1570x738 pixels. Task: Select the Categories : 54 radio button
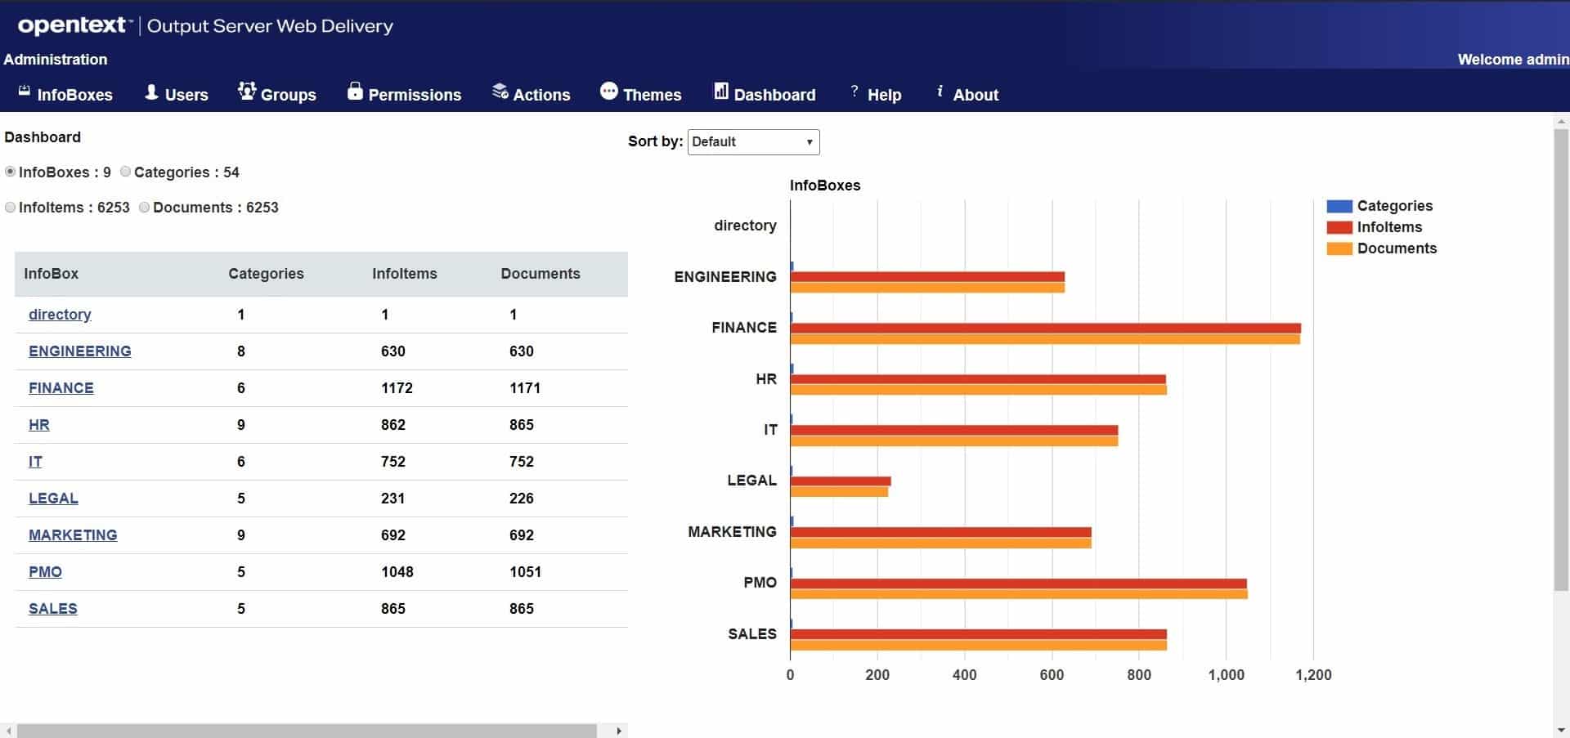[125, 172]
